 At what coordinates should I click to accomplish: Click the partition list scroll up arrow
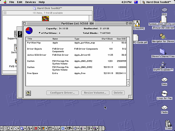coord(128,81)
